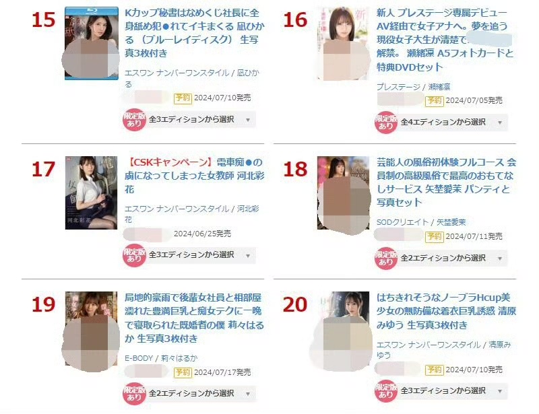The image size is (539, 414).
Task: Click the 限定版あり badge on item 18
Action: 385,258
